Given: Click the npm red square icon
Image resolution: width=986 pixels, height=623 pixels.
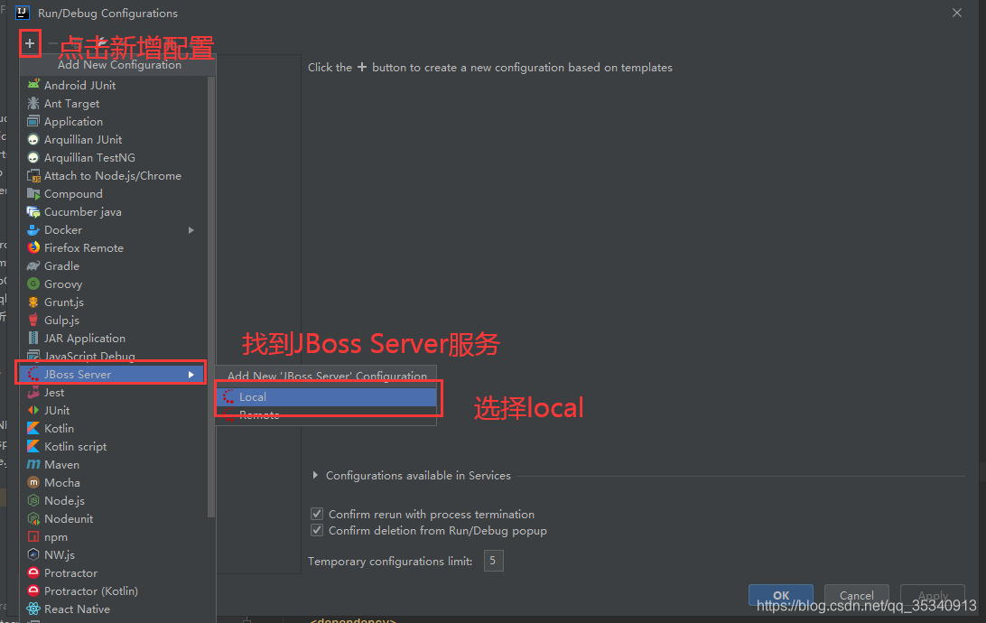Looking at the screenshot, I should pos(33,537).
